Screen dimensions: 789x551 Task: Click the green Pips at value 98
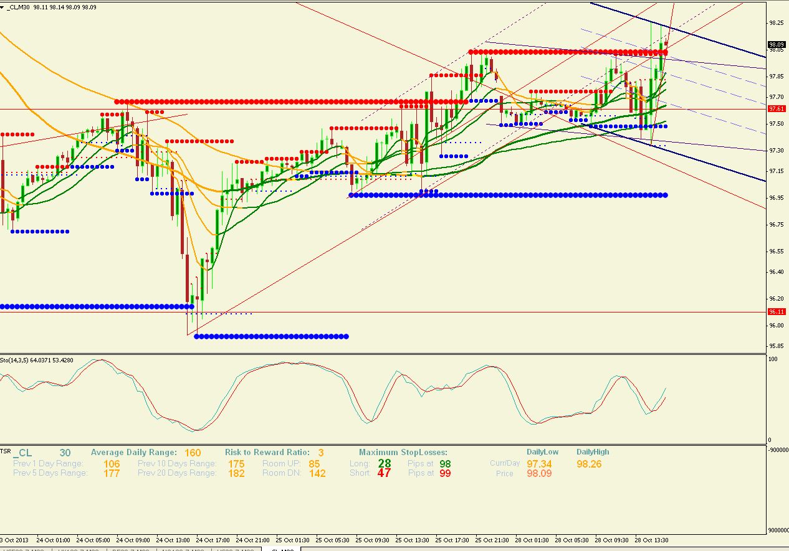pyautogui.click(x=445, y=464)
